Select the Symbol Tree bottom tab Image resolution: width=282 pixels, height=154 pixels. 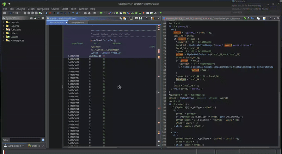(x=14, y=146)
